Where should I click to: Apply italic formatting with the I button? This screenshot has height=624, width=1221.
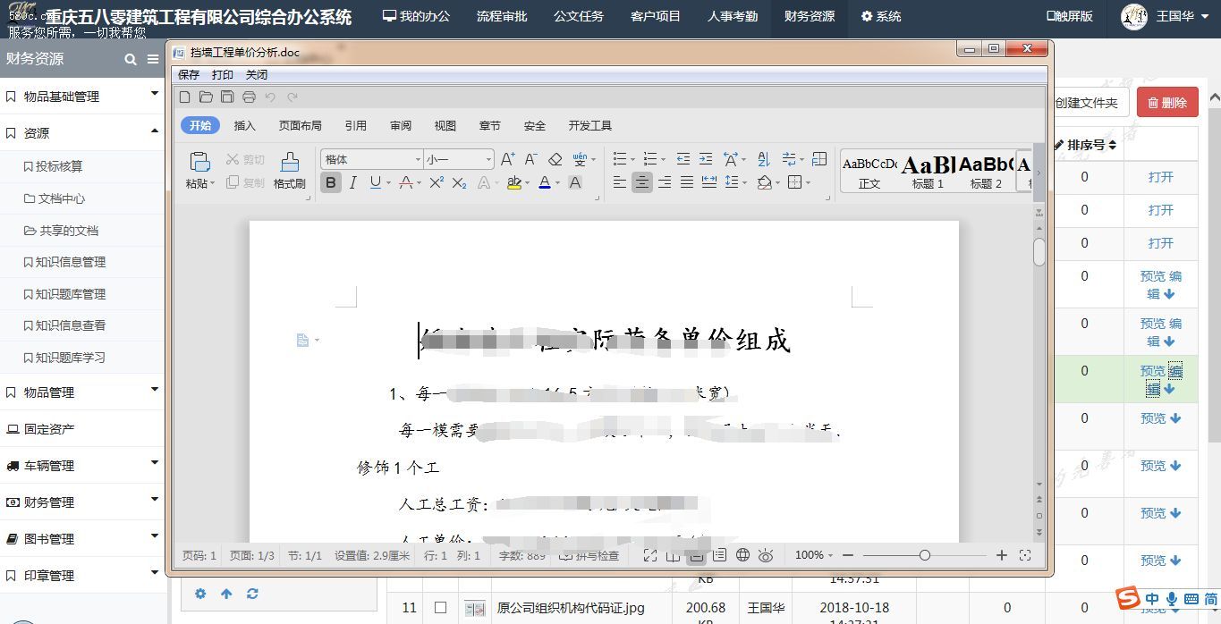click(x=352, y=182)
